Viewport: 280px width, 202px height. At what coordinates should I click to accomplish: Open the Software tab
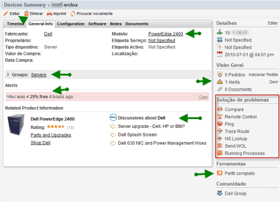[97, 24]
